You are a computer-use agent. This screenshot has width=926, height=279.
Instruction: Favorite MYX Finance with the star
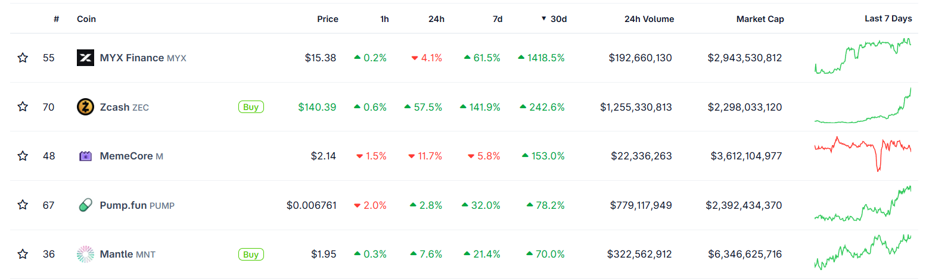(x=23, y=58)
